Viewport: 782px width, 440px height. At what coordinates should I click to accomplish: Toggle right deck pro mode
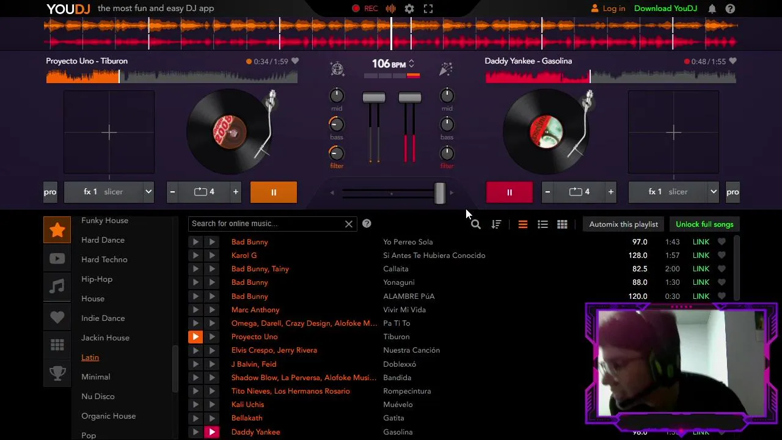[733, 192]
